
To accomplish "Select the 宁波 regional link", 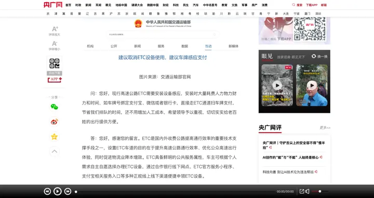I will pos(297,14).
